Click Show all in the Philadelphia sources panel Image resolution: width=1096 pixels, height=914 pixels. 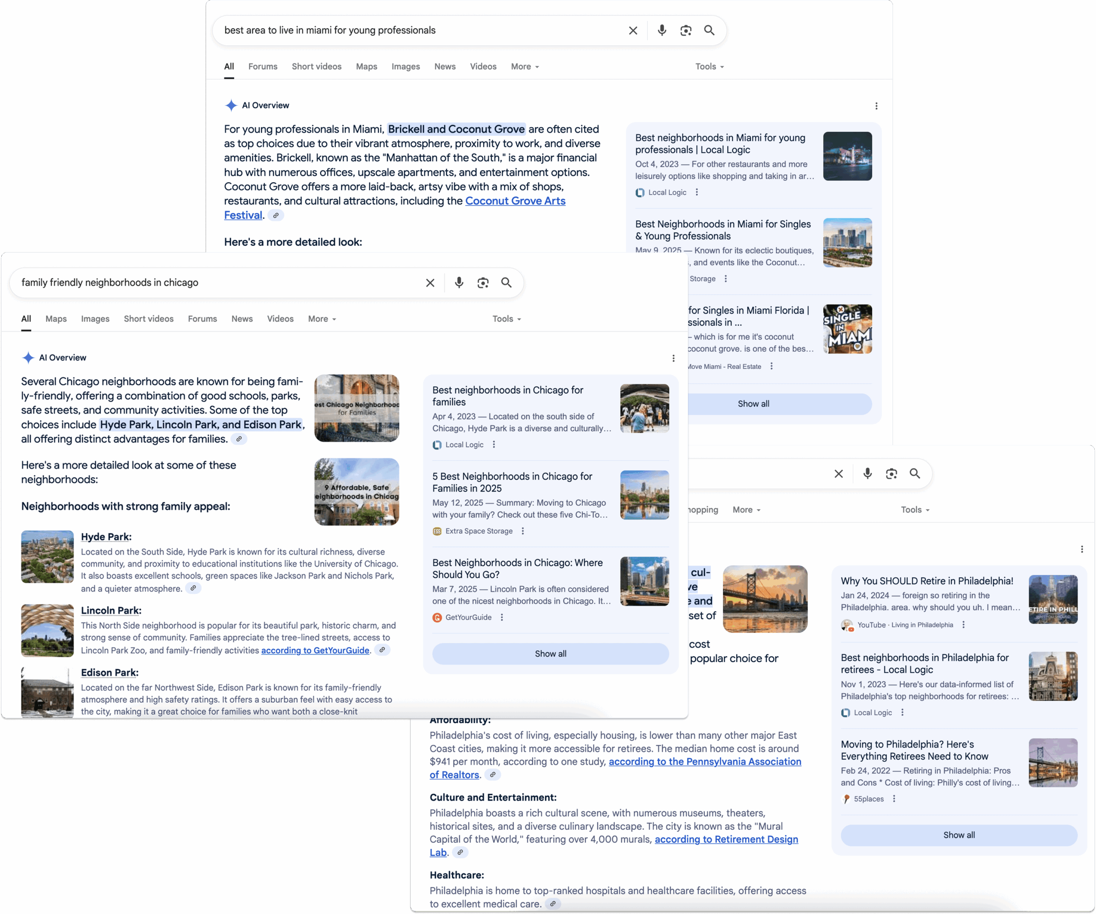[x=959, y=835]
